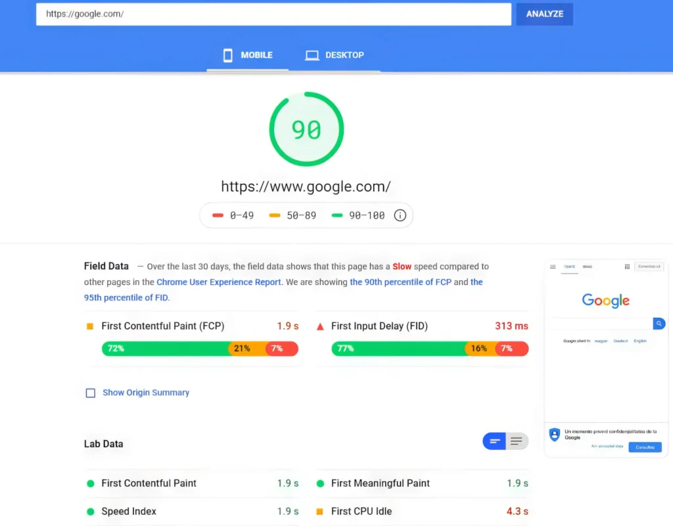Viewport: 673px width, 526px height.
Task: Click the red triangle icon beside FID
Action: (320, 326)
